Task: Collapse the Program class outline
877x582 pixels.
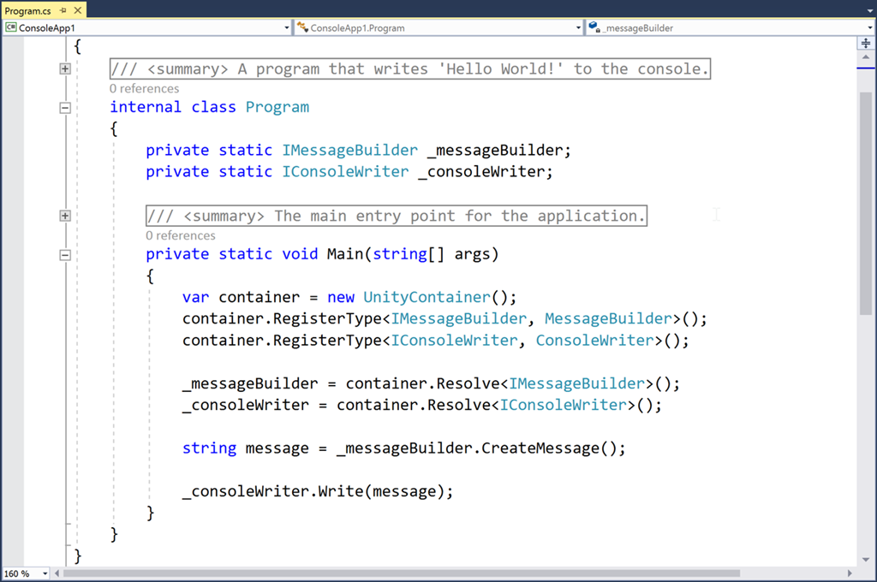Action: pyautogui.click(x=65, y=108)
